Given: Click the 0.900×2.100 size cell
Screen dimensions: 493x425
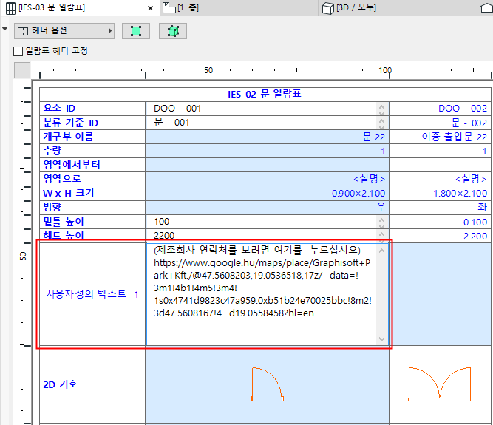Looking at the screenshot, I should coord(268,194).
